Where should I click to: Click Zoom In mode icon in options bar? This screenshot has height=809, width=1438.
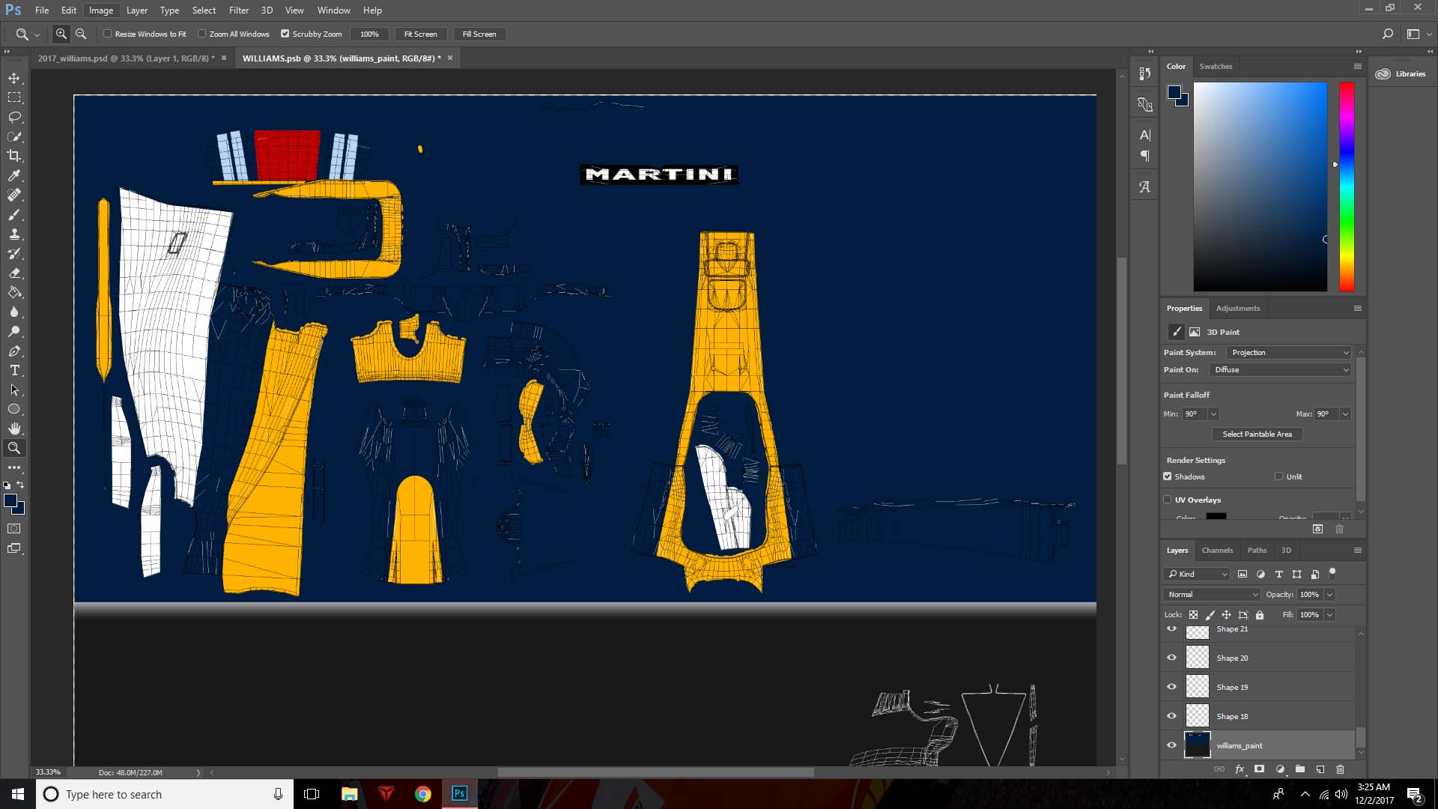[61, 34]
